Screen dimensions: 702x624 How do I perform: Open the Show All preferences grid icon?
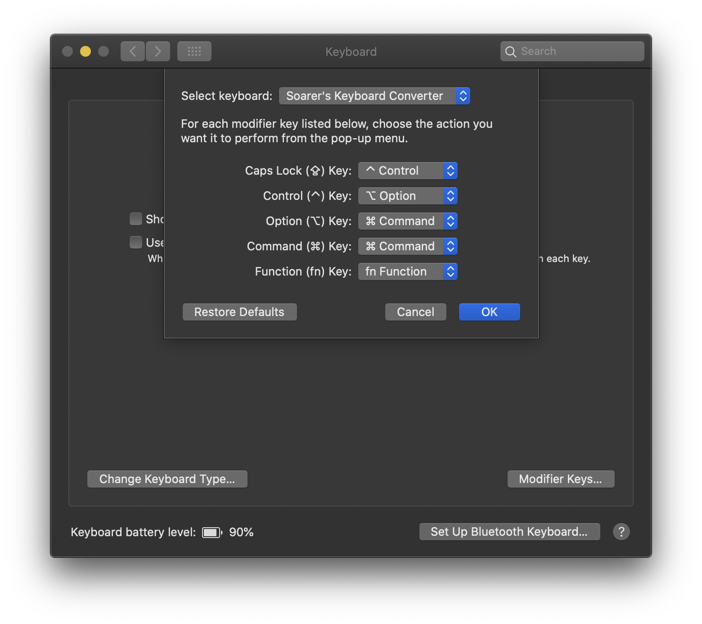[x=194, y=51]
